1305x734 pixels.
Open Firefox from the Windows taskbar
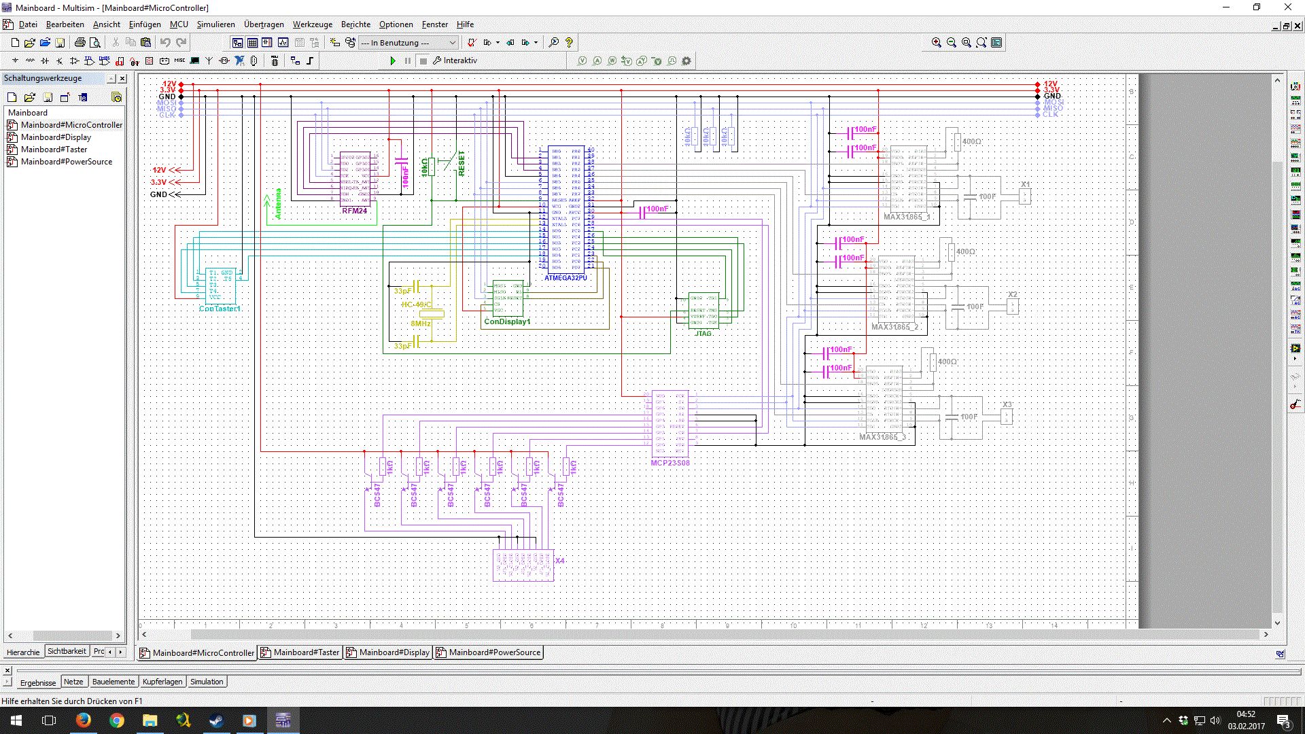[83, 720]
